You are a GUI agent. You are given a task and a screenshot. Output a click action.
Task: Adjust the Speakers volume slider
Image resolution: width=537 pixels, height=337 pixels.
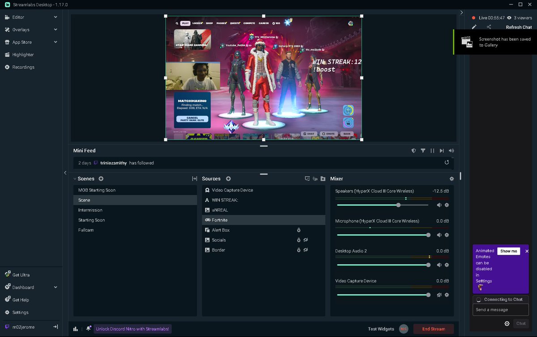383,205
